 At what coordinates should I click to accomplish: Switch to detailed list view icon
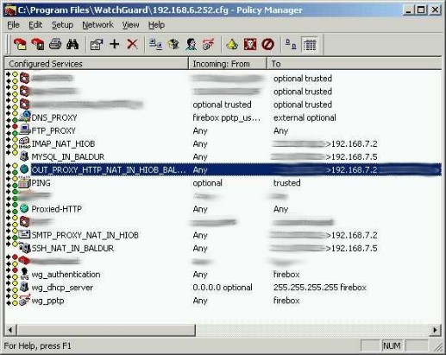pos(310,44)
